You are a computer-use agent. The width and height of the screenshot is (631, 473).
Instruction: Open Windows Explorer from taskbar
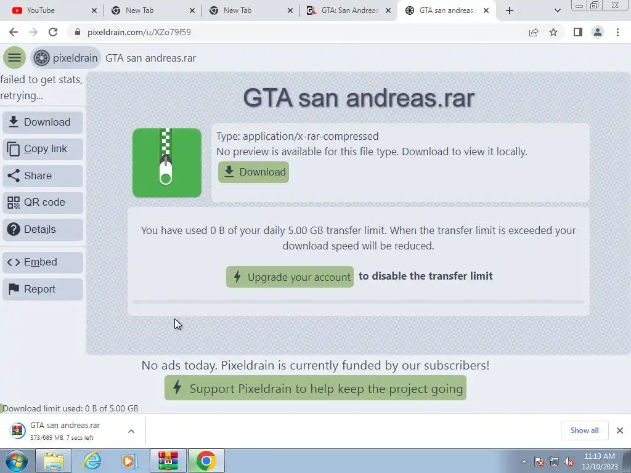(54, 461)
